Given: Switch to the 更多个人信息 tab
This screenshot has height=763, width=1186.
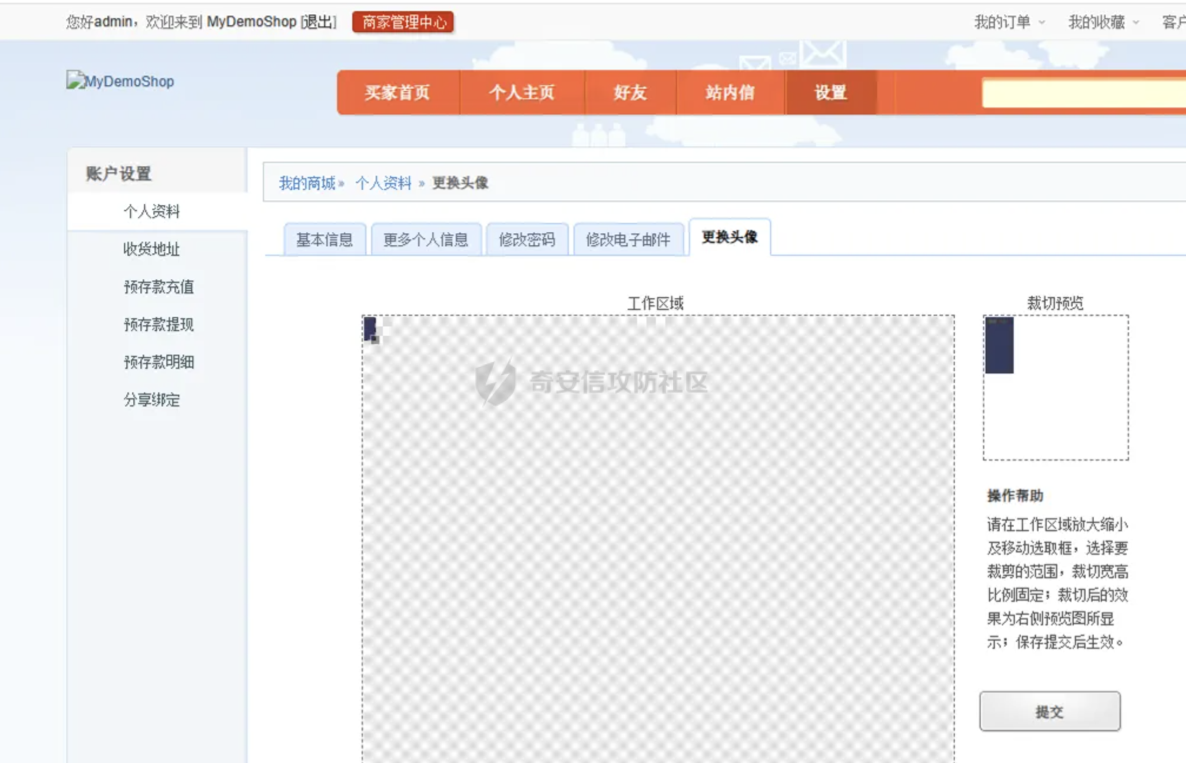Looking at the screenshot, I should (x=426, y=239).
